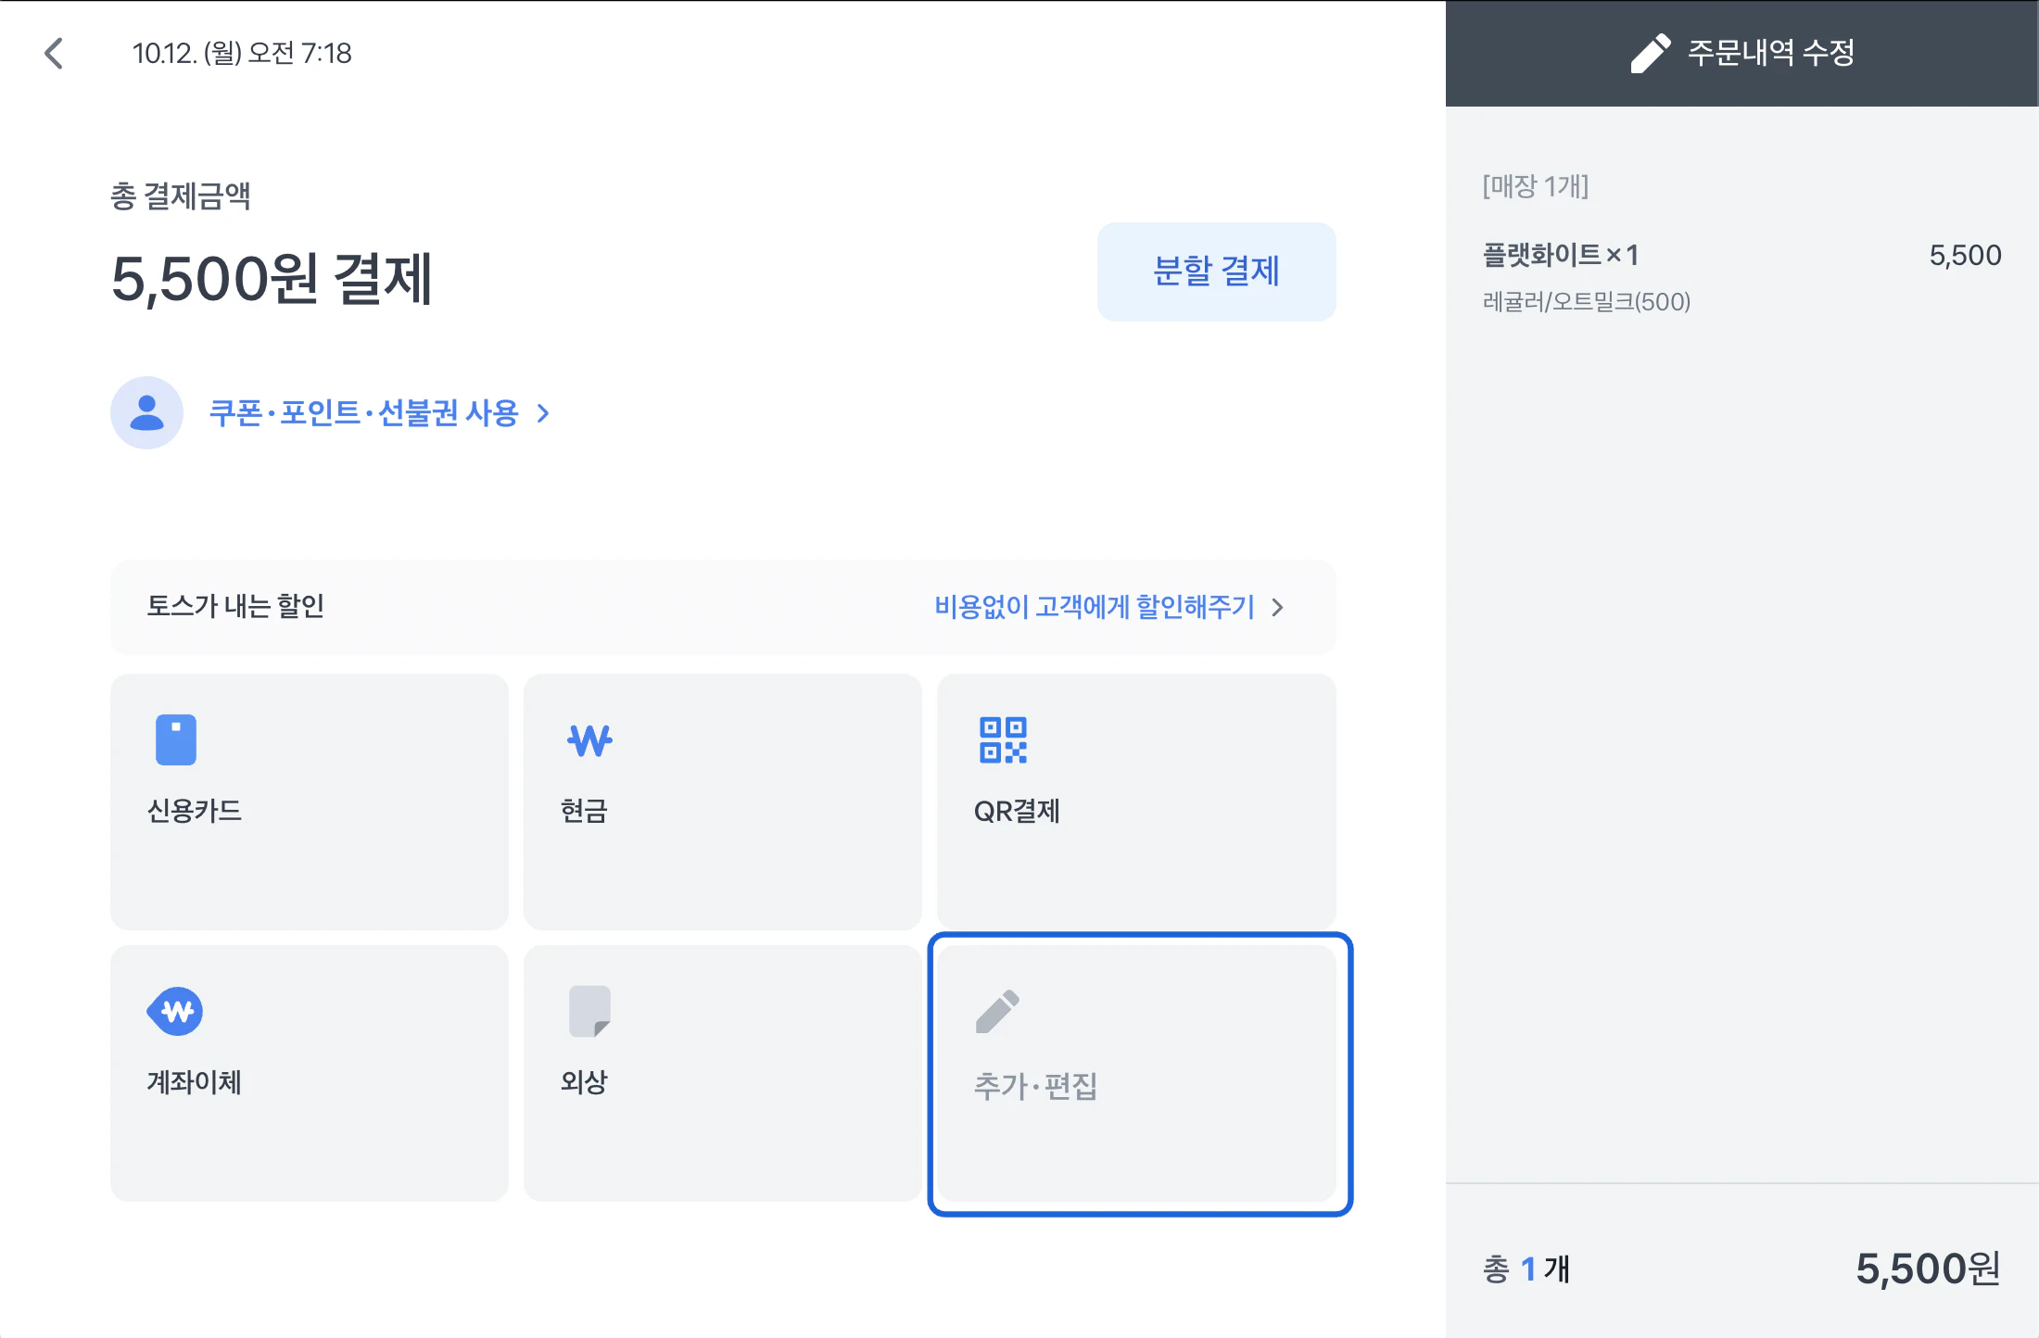Click the item price 5,500 in order list
2039x1338 pixels.
click(1965, 255)
